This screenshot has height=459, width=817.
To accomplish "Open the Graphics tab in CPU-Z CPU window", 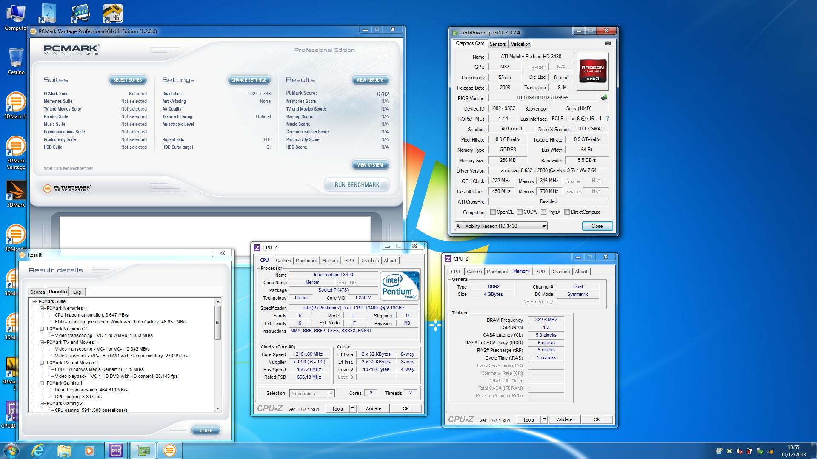I will pos(370,261).
